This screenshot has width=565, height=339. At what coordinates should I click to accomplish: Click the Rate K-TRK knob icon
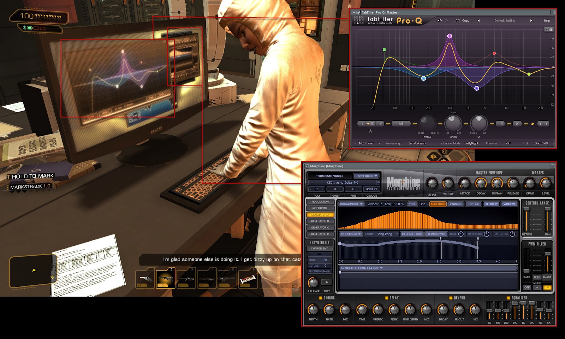point(486,234)
